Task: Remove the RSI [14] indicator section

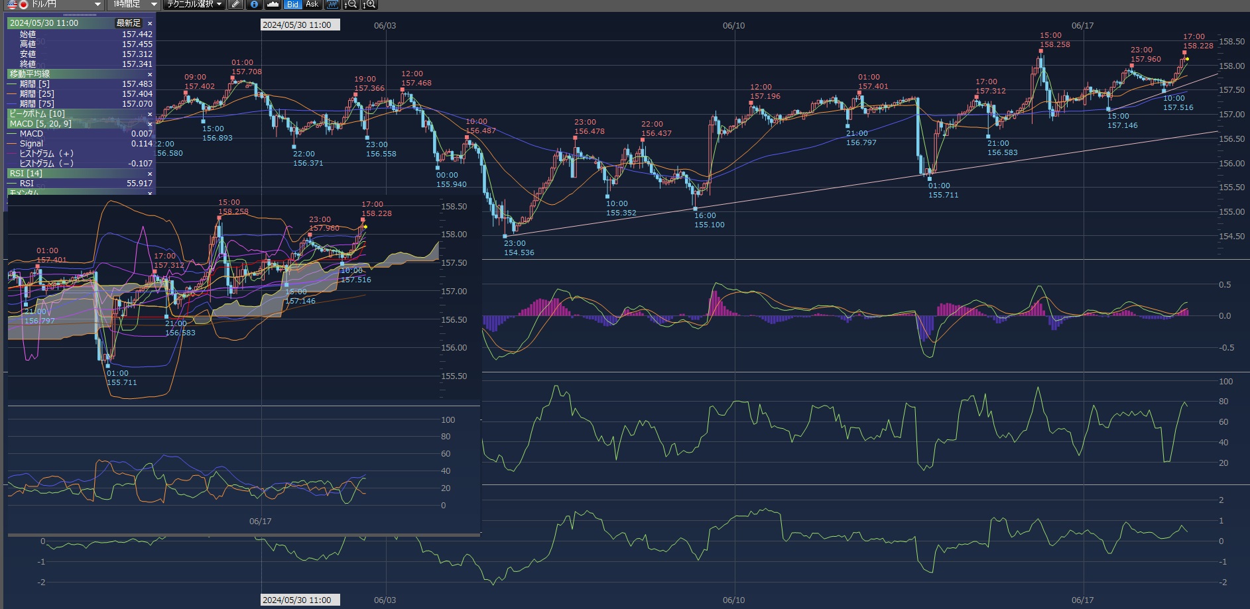Action: [x=150, y=174]
